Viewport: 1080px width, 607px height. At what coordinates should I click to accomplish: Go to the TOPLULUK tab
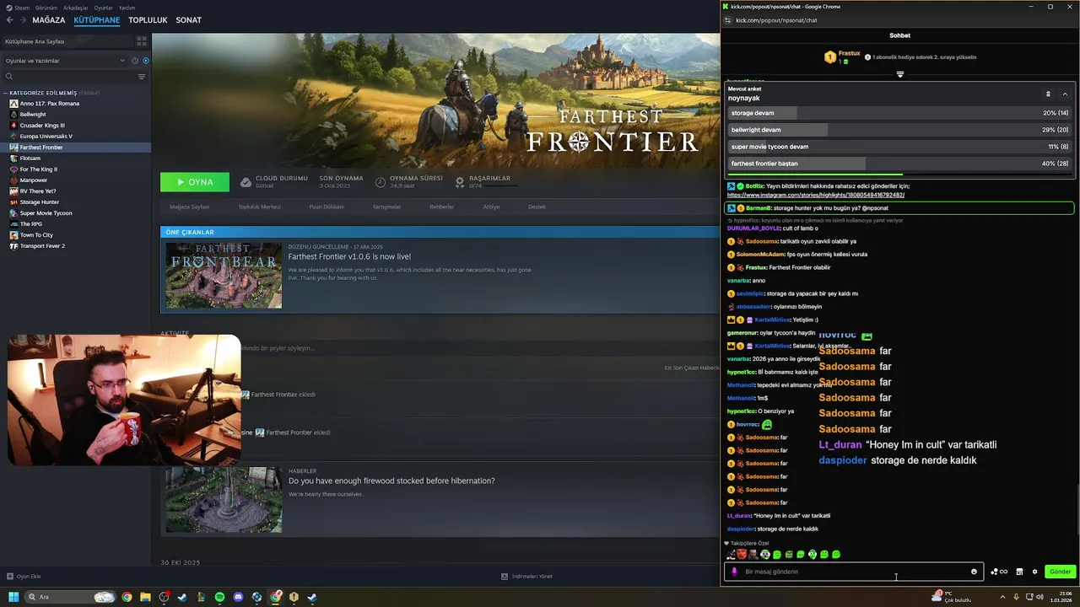tap(148, 20)
